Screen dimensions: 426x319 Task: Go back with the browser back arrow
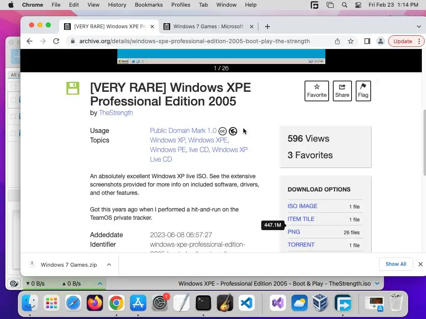click(x=30, y=41)
